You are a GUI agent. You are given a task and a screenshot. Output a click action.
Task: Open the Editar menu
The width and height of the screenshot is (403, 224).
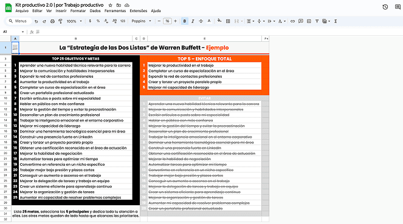tap(37, 11)
